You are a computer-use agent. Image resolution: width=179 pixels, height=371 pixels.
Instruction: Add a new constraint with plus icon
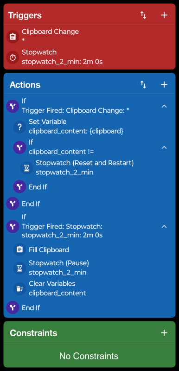click(x=164, y=333)
